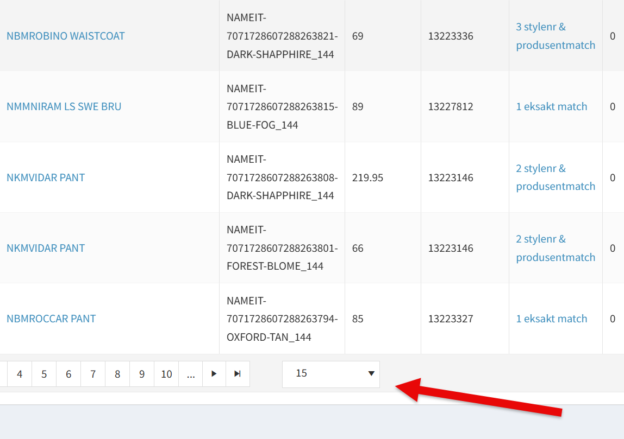624x439 pixels.
Task: Click the ellipsis for more pages
Action: point(191,374)
